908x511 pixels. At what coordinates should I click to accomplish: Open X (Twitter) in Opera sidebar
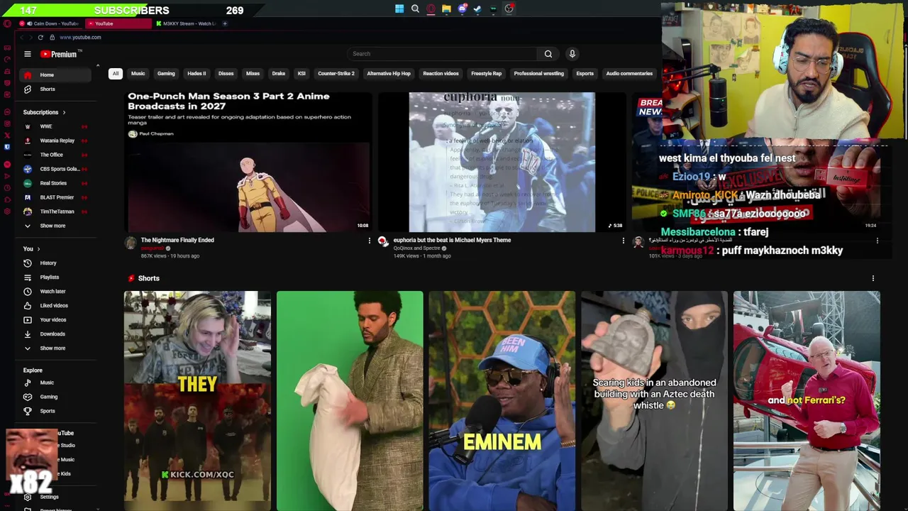click(7, 135)
